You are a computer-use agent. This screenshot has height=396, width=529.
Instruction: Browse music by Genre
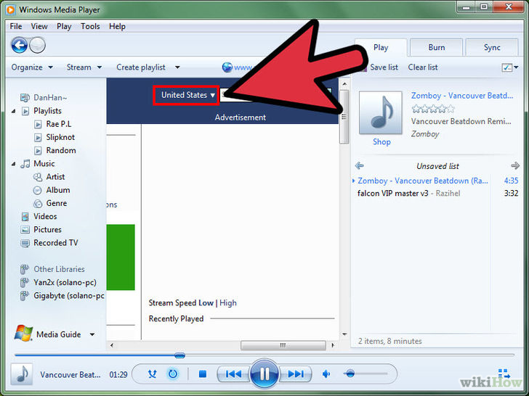[x=57, y=203]
